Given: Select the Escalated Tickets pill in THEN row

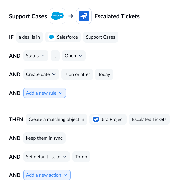Looking at the screenshot, I should coord(149,119).
